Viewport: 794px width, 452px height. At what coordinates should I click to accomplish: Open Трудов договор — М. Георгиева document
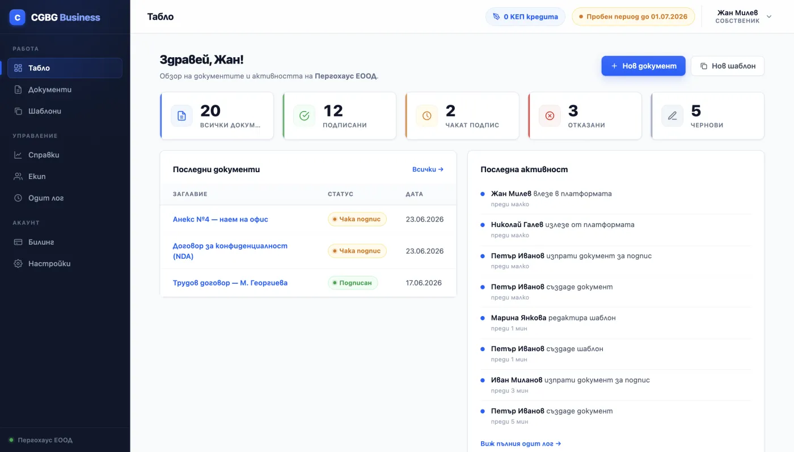[x=230, y=283]
